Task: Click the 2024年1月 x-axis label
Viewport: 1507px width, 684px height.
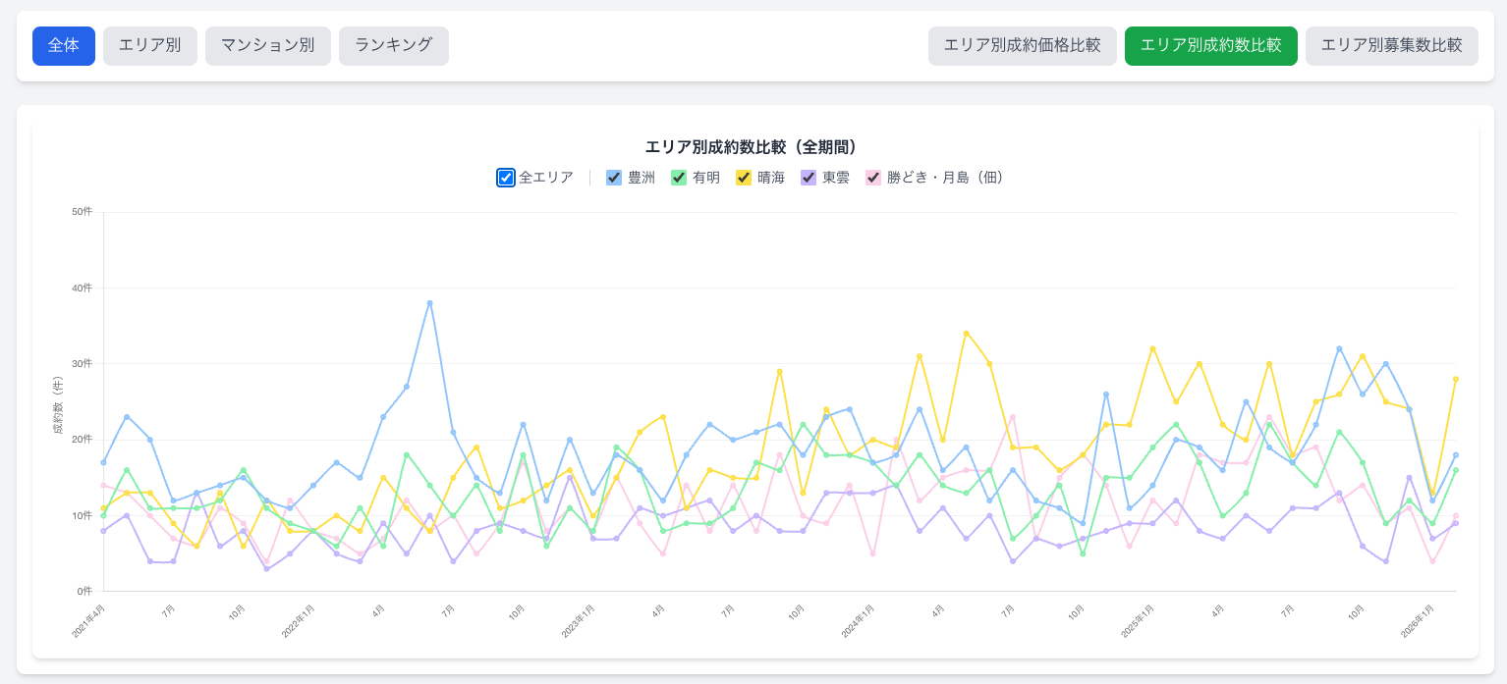Action: 859,622
